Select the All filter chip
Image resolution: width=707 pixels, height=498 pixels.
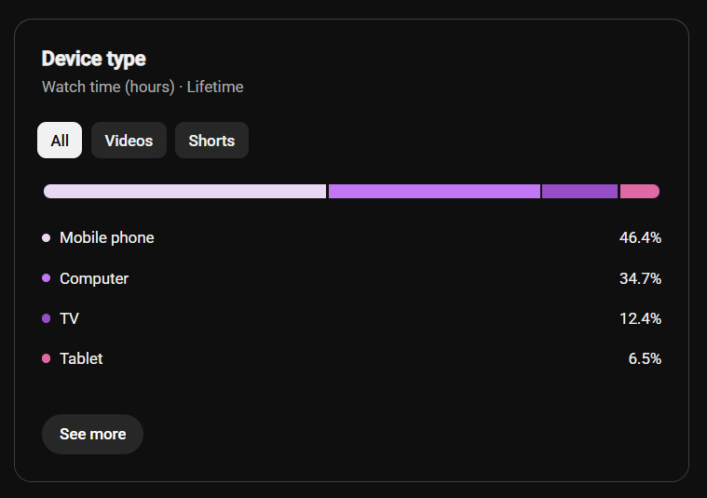[60, 141]
